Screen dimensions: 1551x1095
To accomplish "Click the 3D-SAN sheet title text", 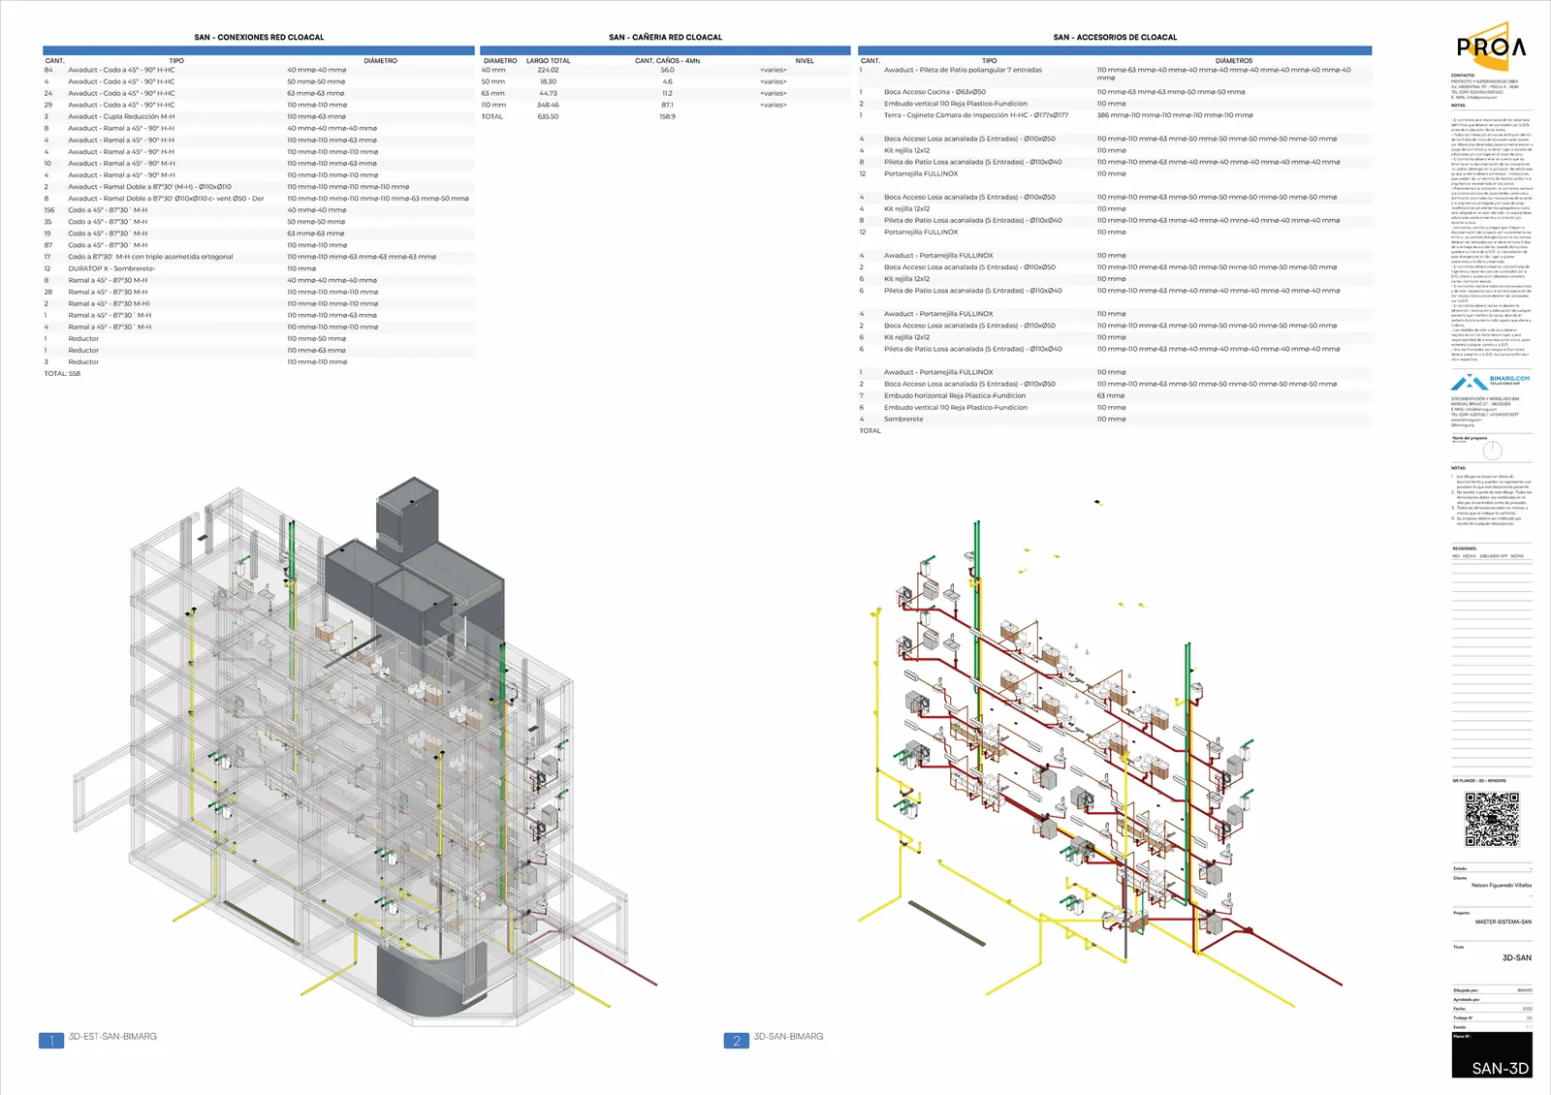I will pyautogui.click(x=1516, y=957).
